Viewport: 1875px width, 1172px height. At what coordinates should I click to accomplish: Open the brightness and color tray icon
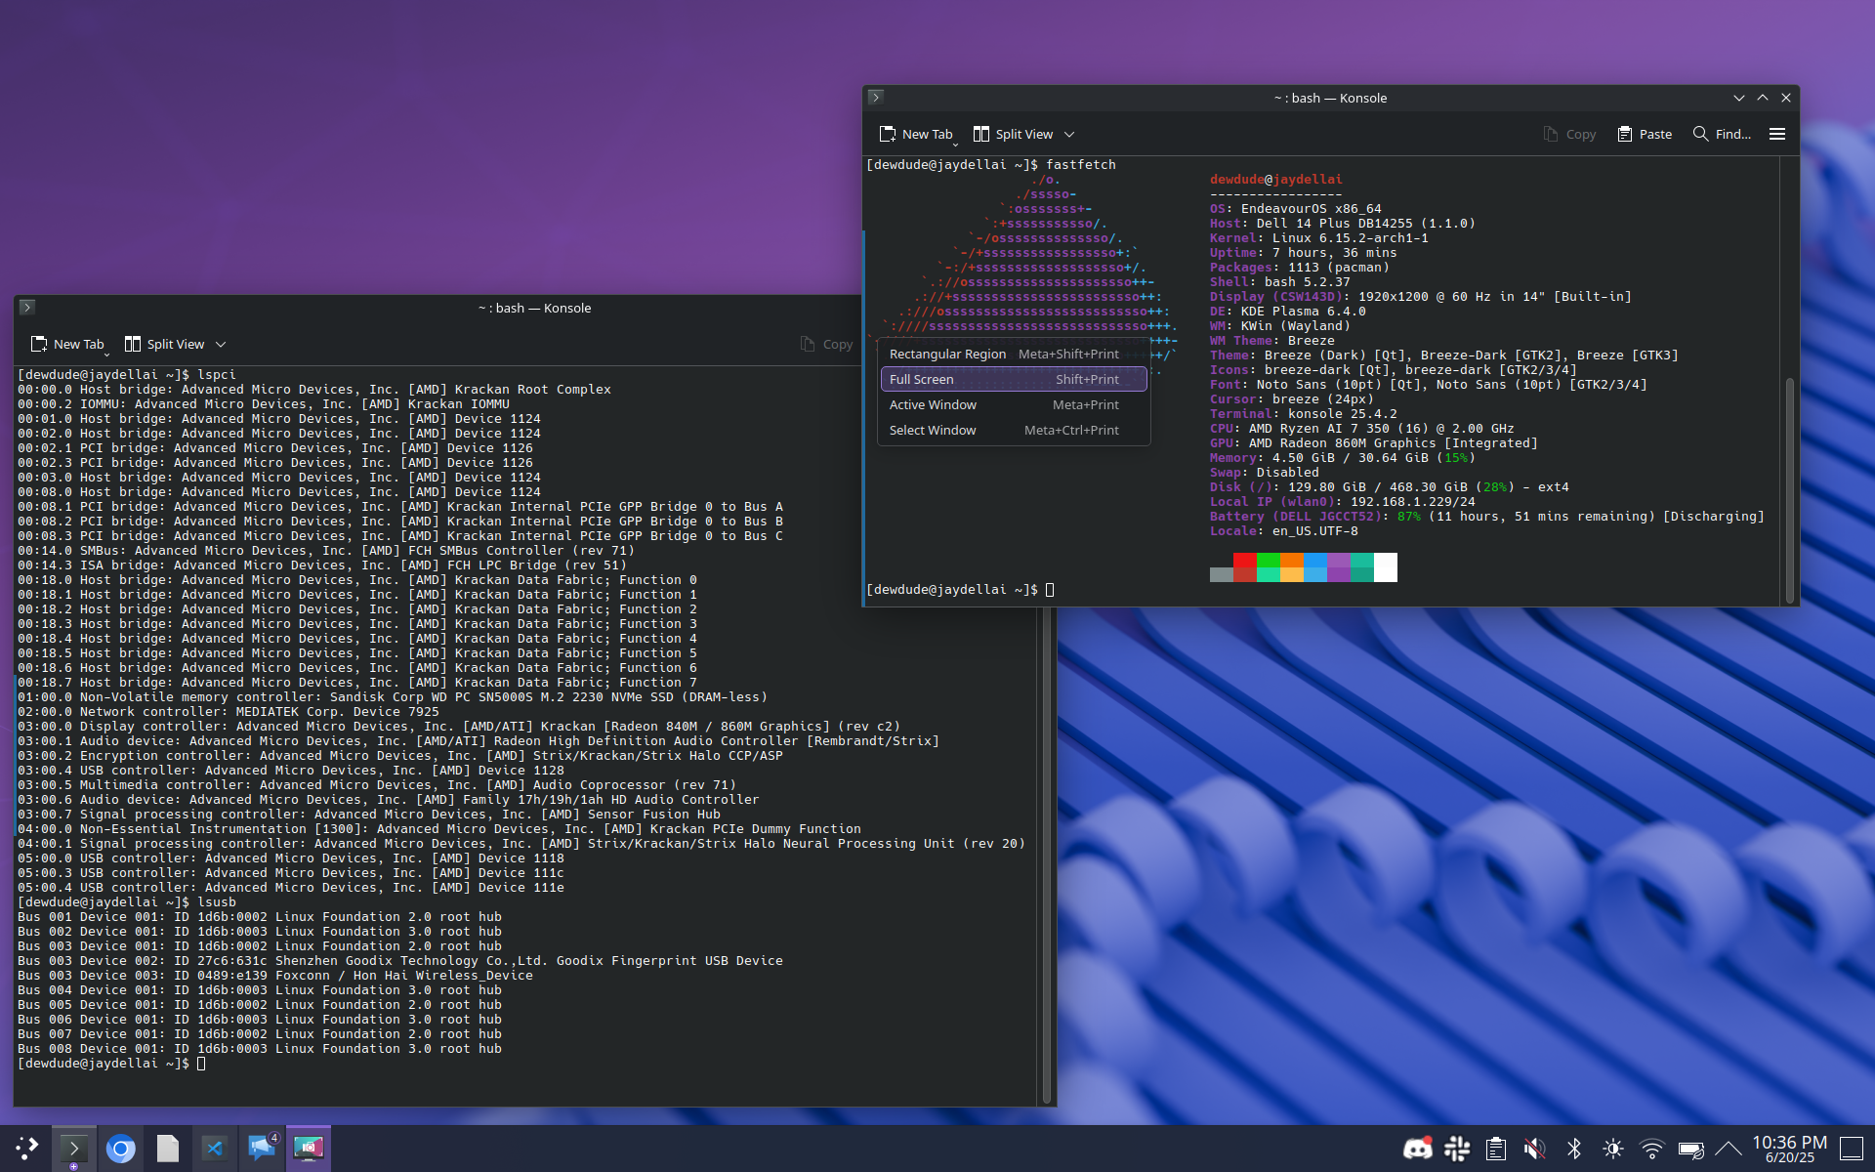coord(1613,1149)
